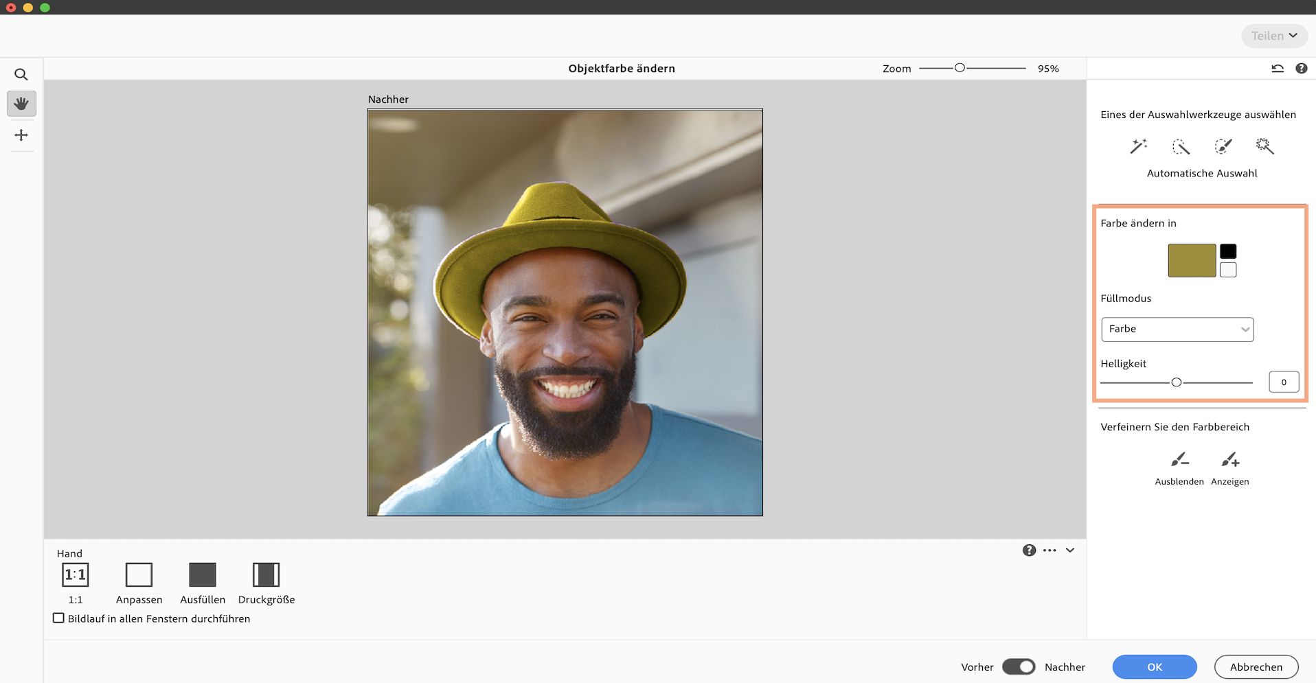Image resolution: width=1316 pixels, height=683 pixels.
Task: Click the Anpassen fit-screen icon
Action: (x=139, y=575)
